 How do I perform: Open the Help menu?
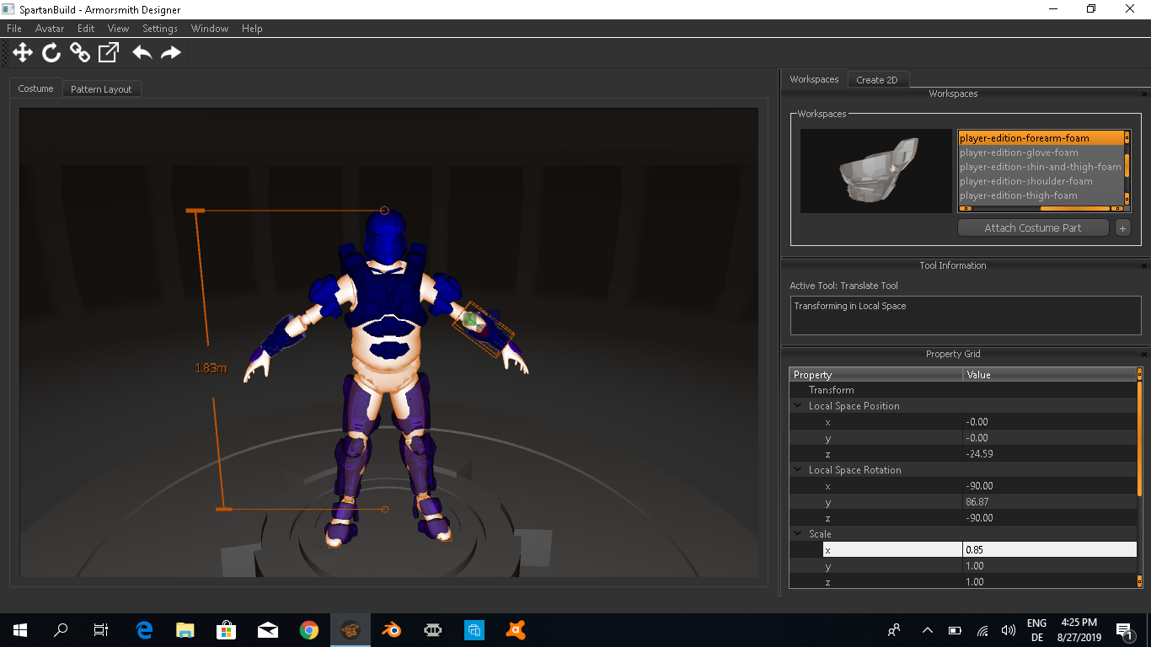[253, 29]
